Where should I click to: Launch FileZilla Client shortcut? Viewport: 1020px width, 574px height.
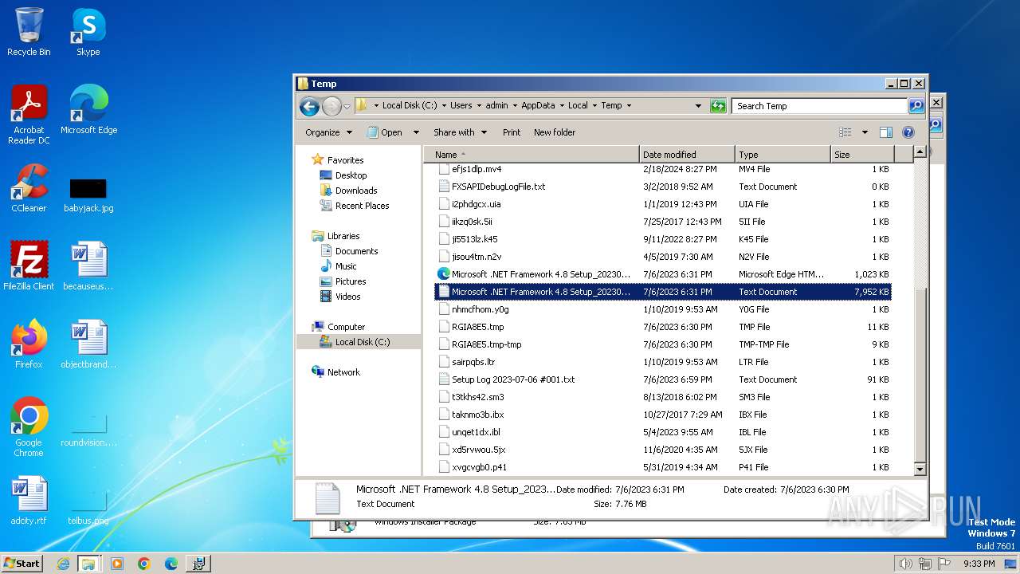pos(29,265)
